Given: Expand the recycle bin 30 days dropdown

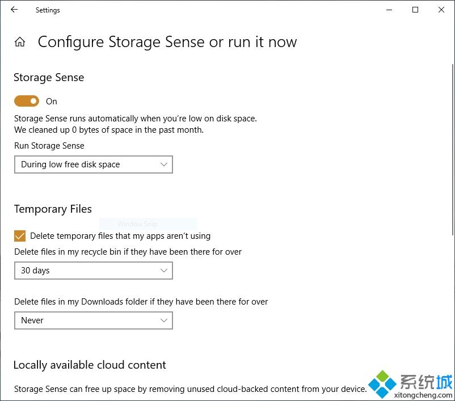Looking at the screenshot, I should pos(94,271).
